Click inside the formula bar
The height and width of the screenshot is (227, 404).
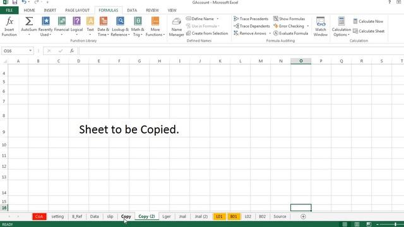[x=241, y=51]
